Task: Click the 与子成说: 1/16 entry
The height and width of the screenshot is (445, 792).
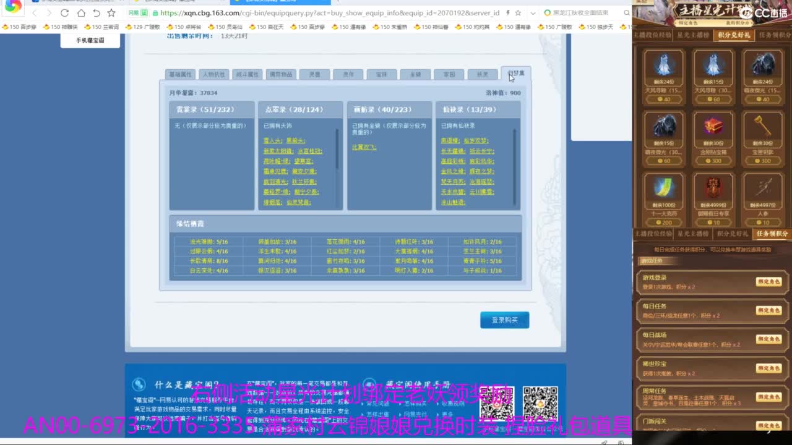Action: pyautogui.click(x=483, y=271)
